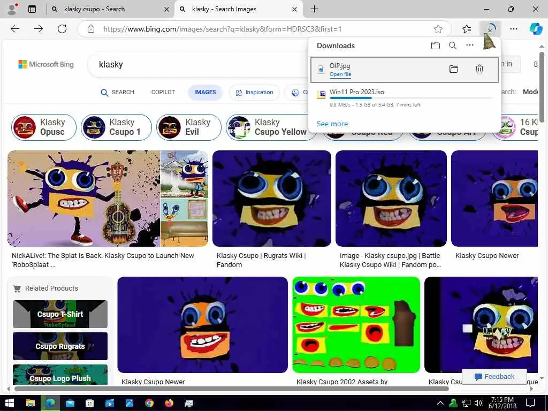The image size is (548, 411).
Task: Click the Microsoft Bing logo
Action: click(46, 64)
